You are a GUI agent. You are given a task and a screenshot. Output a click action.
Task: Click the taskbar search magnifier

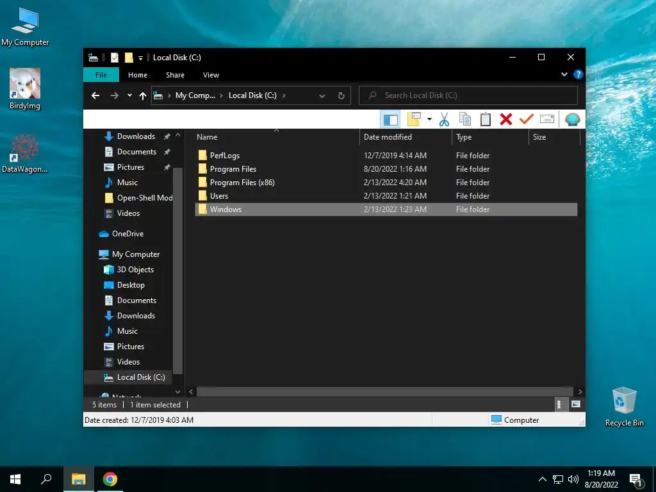click(x=46, y=479)
